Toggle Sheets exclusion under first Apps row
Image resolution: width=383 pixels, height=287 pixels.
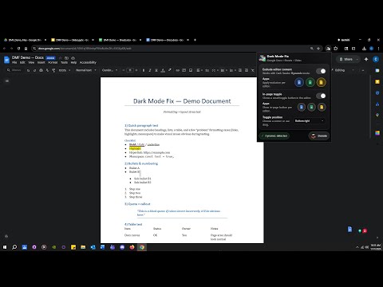point(310,82)
